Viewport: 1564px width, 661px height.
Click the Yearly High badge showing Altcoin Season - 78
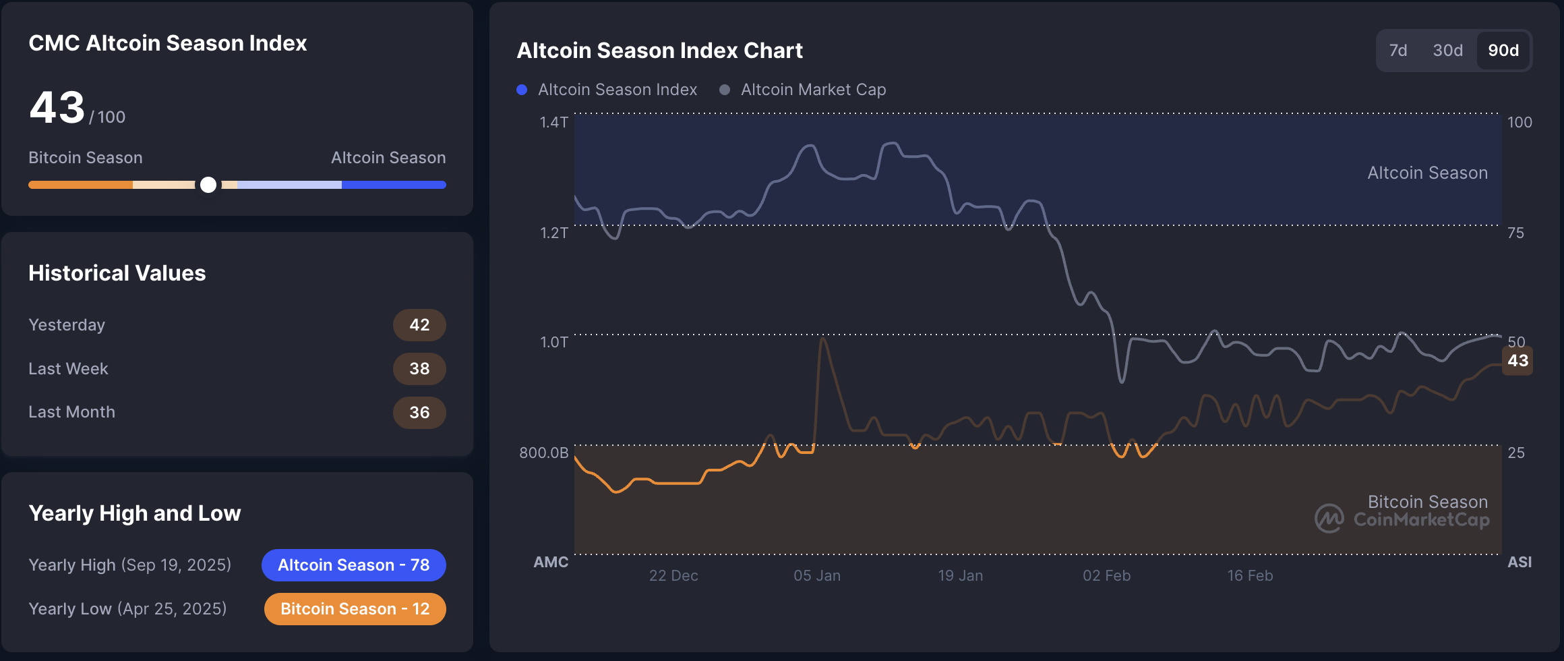tap(353, 565)
